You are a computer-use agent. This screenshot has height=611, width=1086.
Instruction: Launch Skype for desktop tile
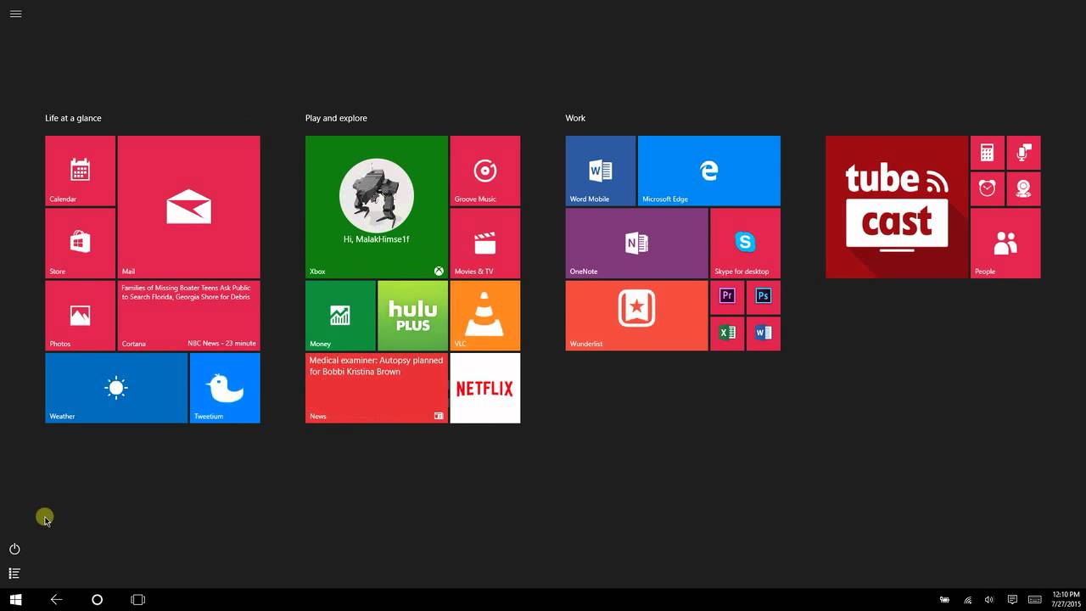[745, 244]
